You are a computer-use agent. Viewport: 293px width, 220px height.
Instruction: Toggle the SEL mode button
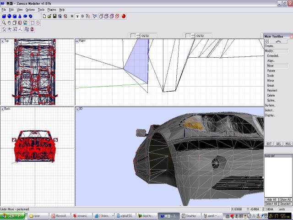pos(278,143)
